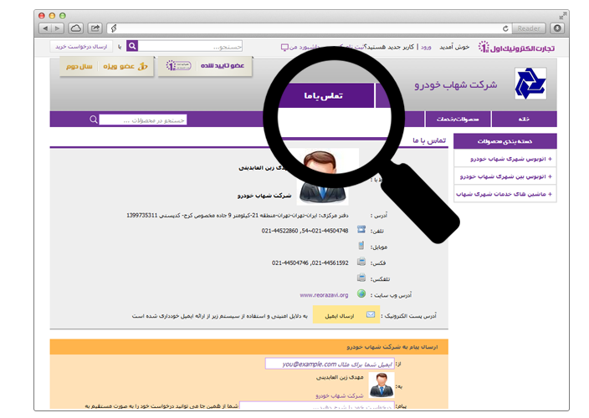Open the www.reorazavi.org website link
The height and width of the screenshot is (418, 589).
coord(324,295)
